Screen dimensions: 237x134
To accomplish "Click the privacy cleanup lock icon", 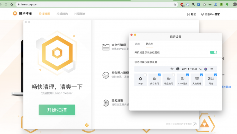I will click(x=106, y=103).
